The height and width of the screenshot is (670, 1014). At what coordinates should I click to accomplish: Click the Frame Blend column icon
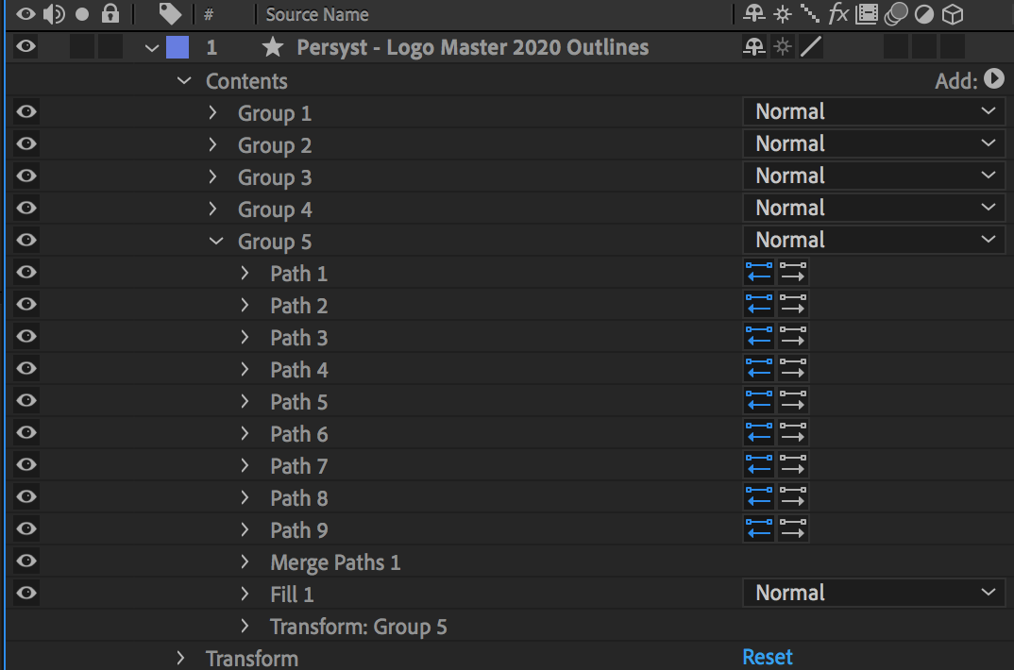click(869, 13)
